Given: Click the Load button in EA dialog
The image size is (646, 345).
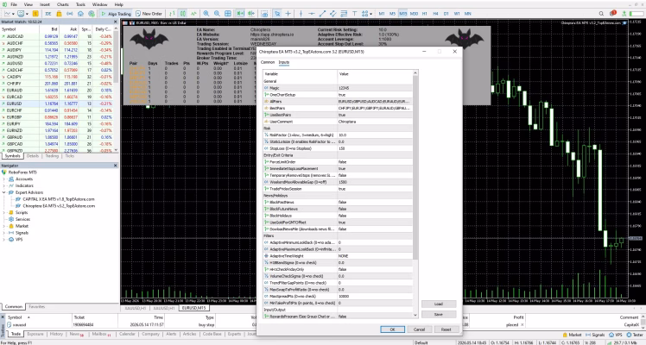Looking at the screenshot, I should 439,304.
